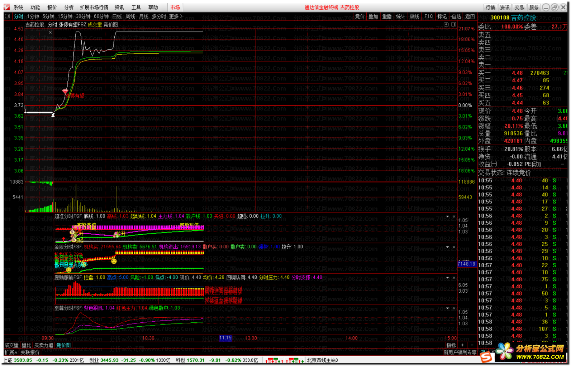Click the 重播 replay toolbar button
The height and width of the screenshot is (366, 571).
(x=387, y=16)
